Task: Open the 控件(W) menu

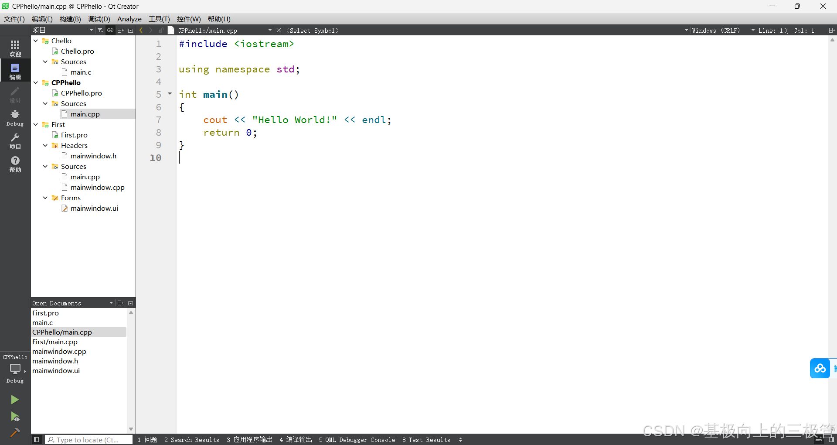Action: tap(189, 19)
